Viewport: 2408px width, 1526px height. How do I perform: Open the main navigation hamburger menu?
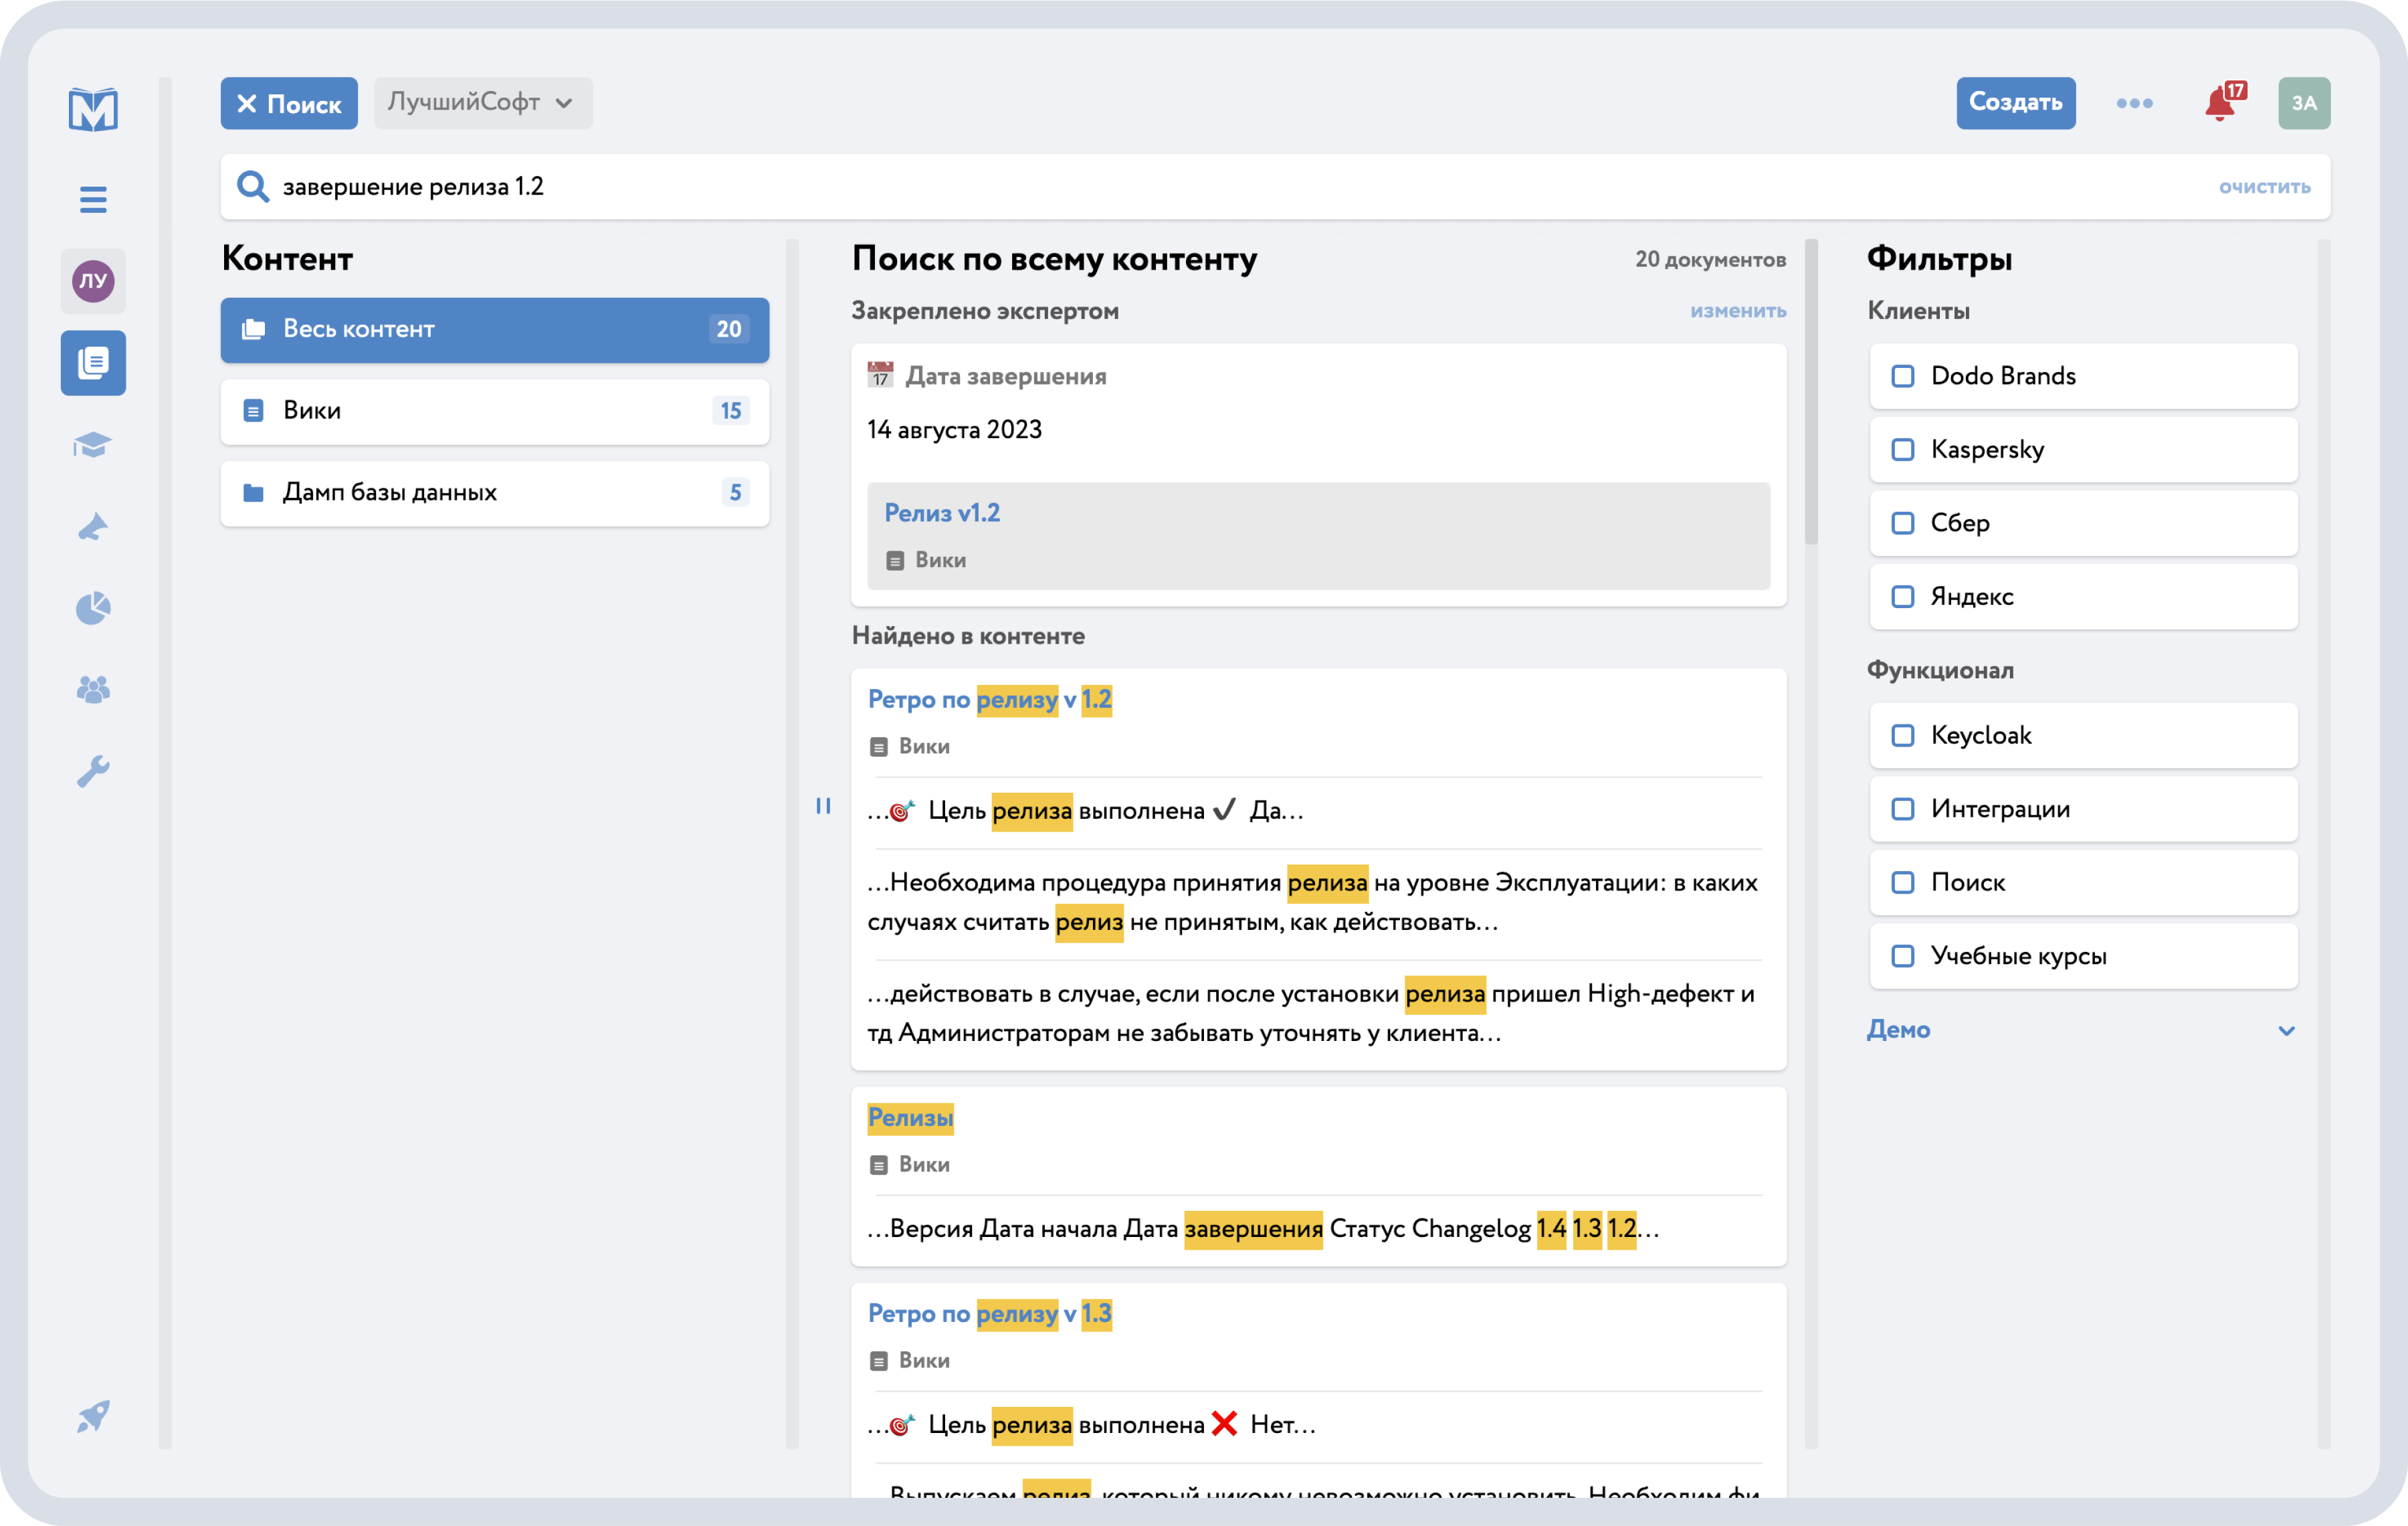pos(92,199)
